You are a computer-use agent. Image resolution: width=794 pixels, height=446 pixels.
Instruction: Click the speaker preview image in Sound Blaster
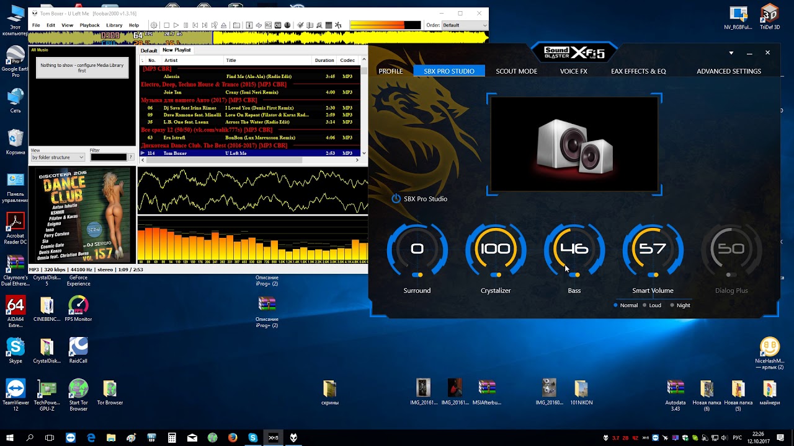tap(574, 144)
